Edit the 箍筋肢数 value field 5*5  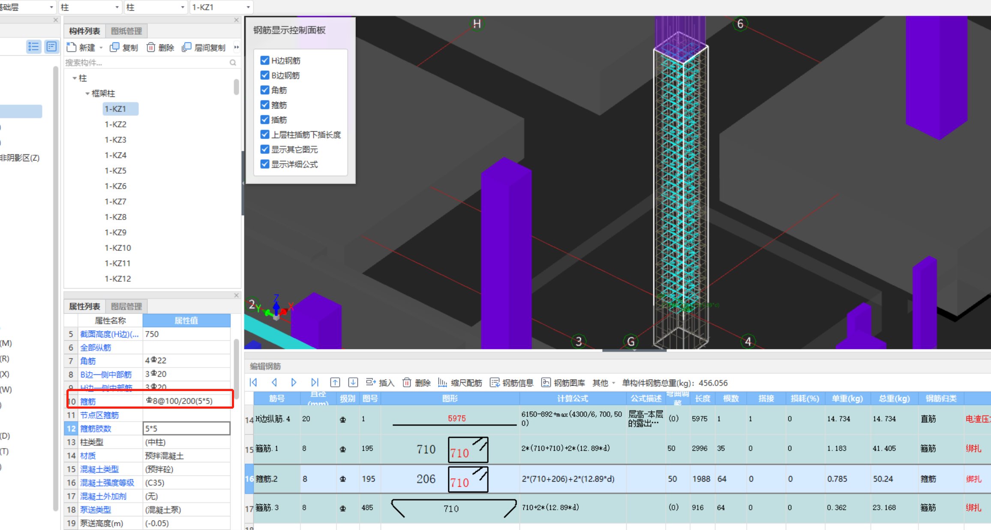tap(186, 428)
